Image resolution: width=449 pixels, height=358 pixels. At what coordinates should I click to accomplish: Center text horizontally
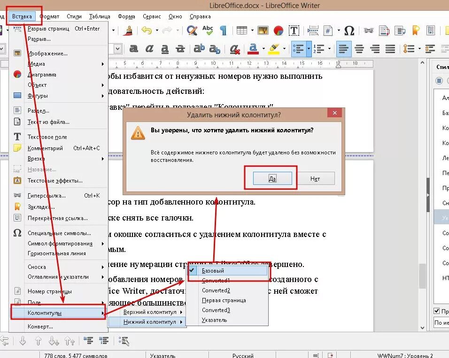click(359, 49)
